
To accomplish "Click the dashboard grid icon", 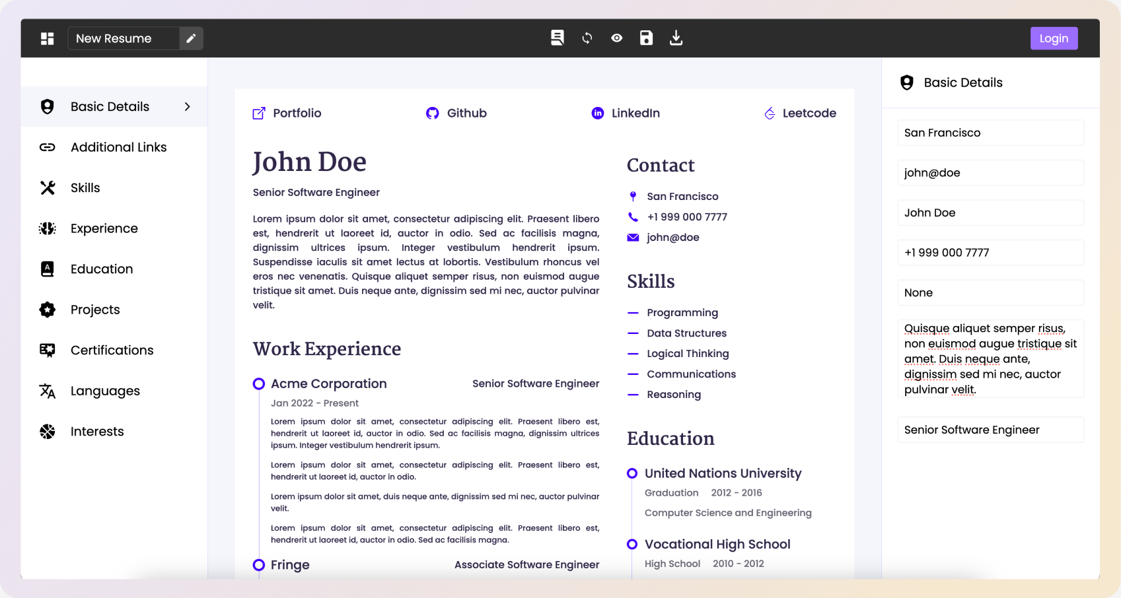I will click(47, 38).
